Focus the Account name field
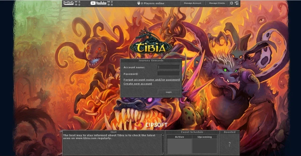The width and height of the screenshot is (301, 156). (169, 67)
